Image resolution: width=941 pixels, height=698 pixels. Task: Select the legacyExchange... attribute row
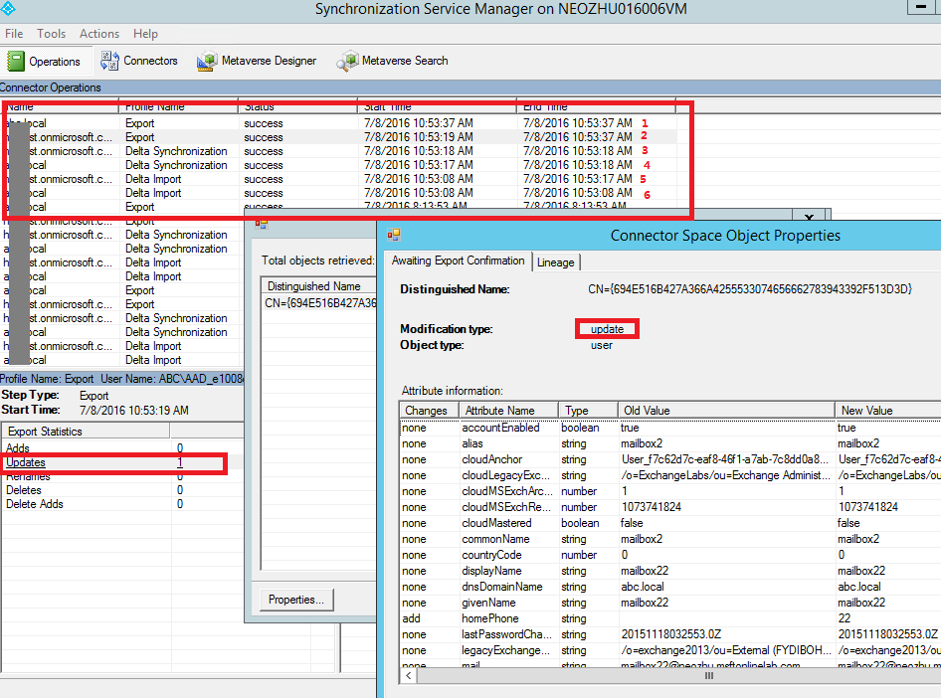[x=670, y=650]
